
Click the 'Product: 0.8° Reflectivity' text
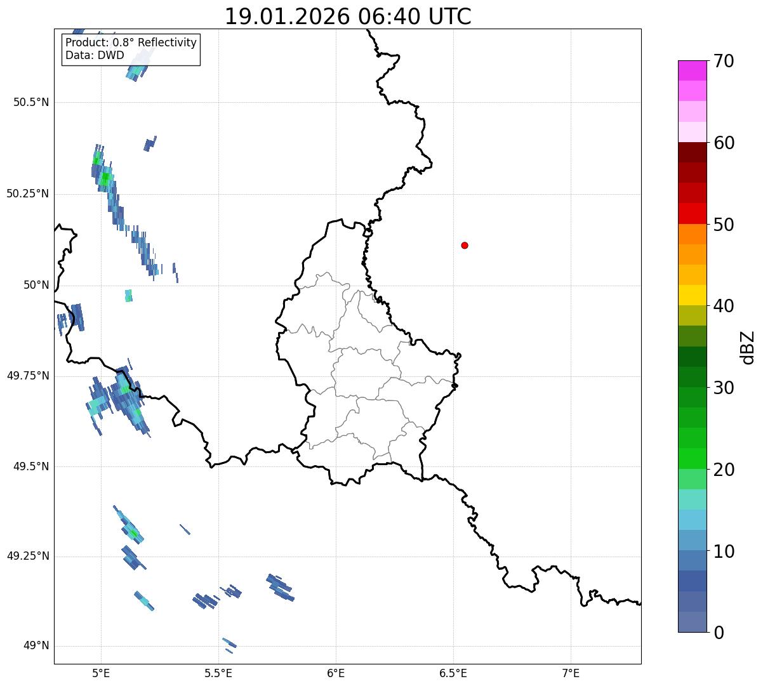tap(131, 43)
